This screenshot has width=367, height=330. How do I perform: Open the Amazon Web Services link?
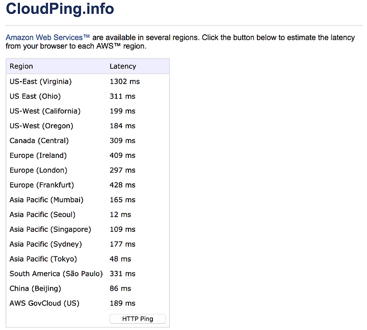47,37
